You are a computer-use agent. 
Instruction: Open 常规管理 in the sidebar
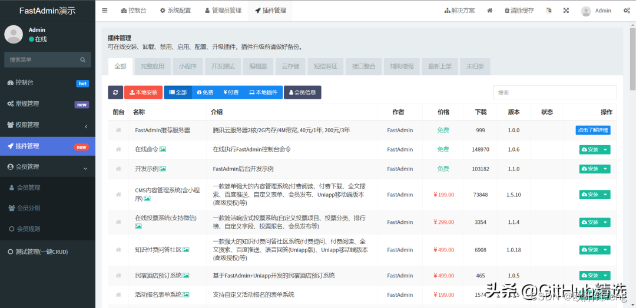48,104
